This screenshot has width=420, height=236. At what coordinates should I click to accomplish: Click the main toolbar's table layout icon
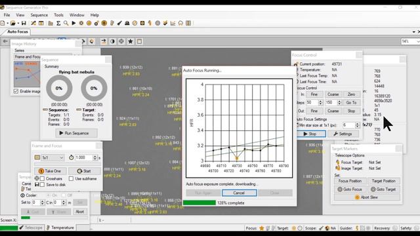pyautogui.click(x=41, y=24)
